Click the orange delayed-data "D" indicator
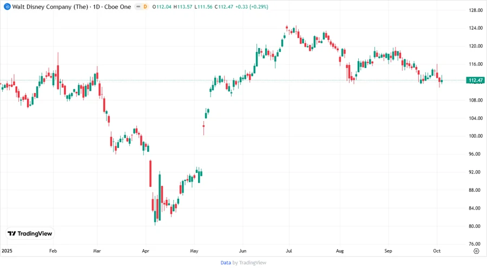 pyautogui.click(x=144, y=6)
